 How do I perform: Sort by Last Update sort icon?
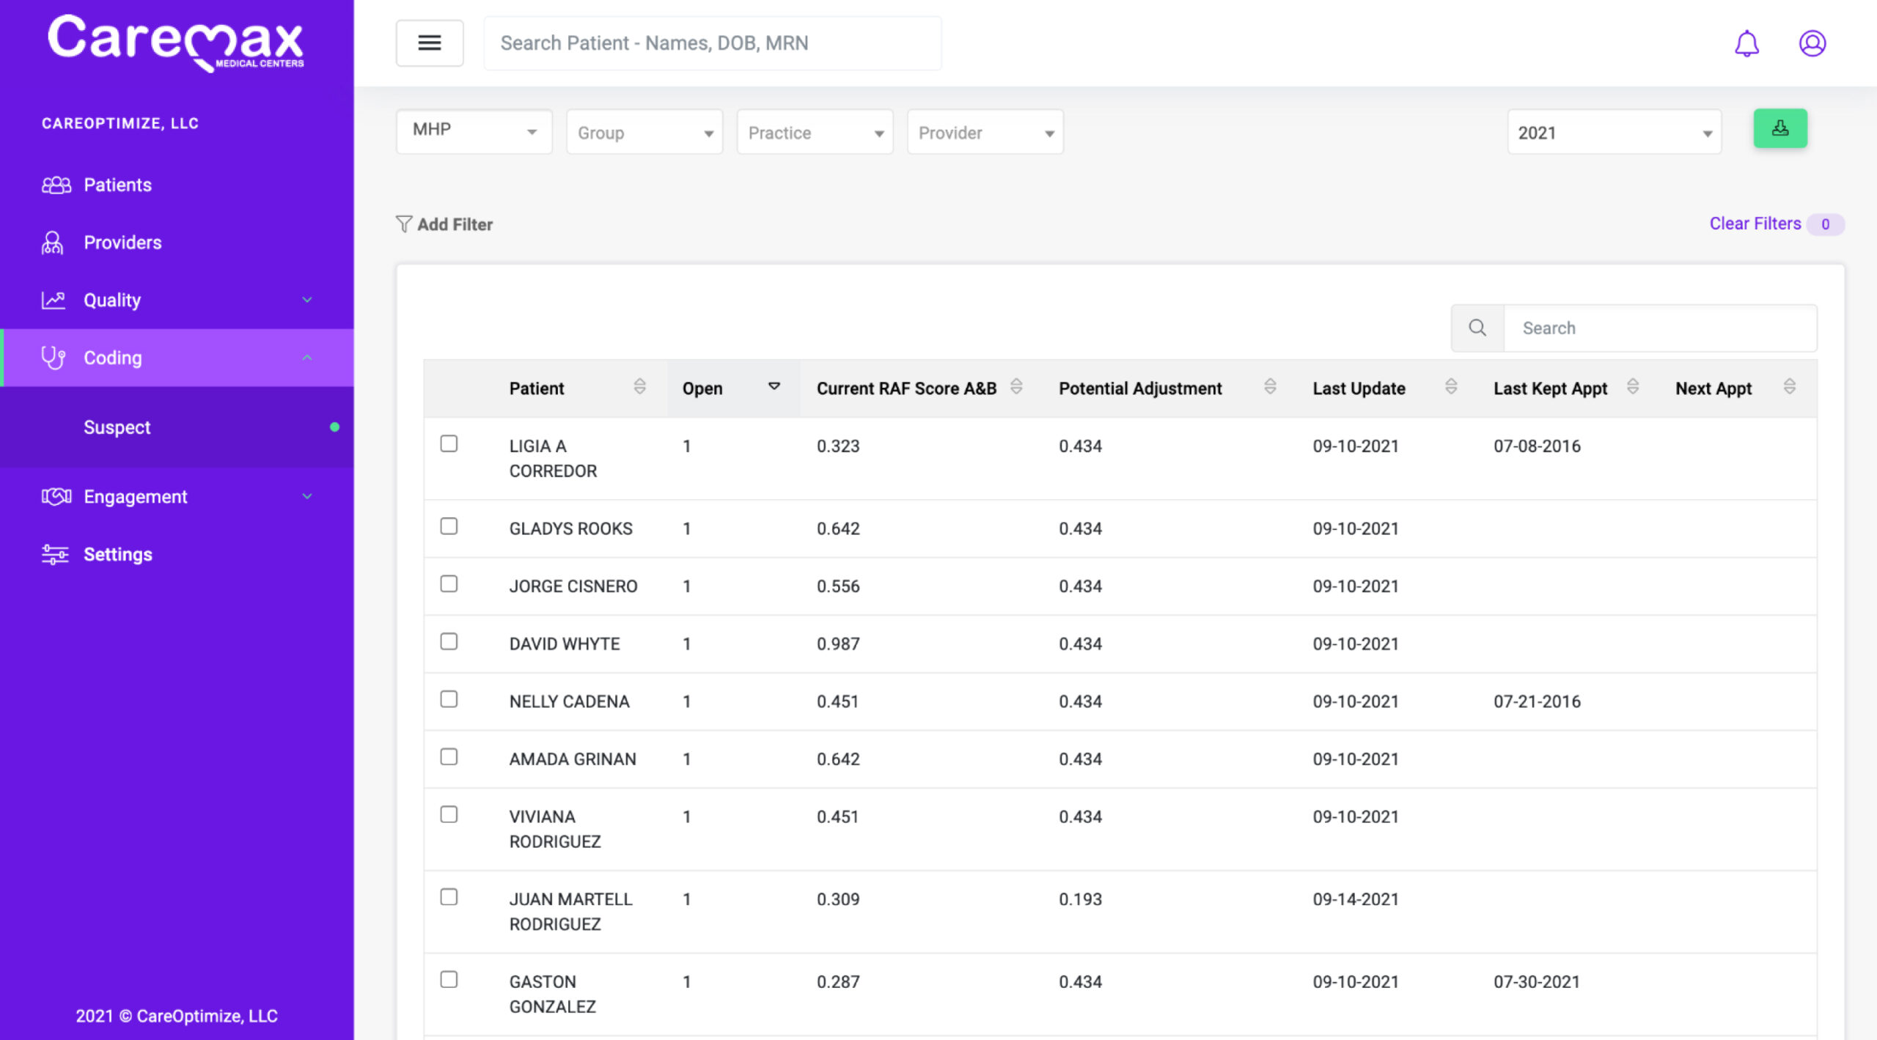pyautogui.click(x=1451, y=386)
